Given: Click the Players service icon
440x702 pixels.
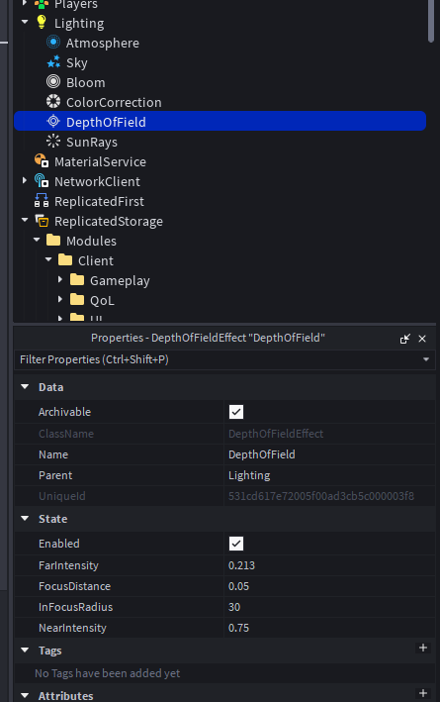Looking at the screenshot, I should pyautogui.click(x=42, y=5).
